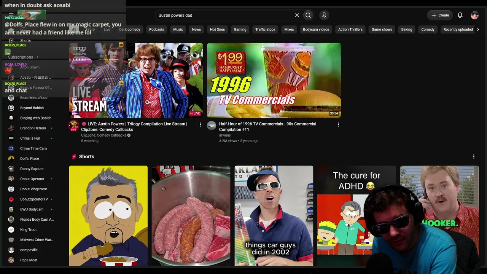The image size is (487, 274).
Task: Play the Austin Powers live stream thumbnail
Action: point(136,80)
